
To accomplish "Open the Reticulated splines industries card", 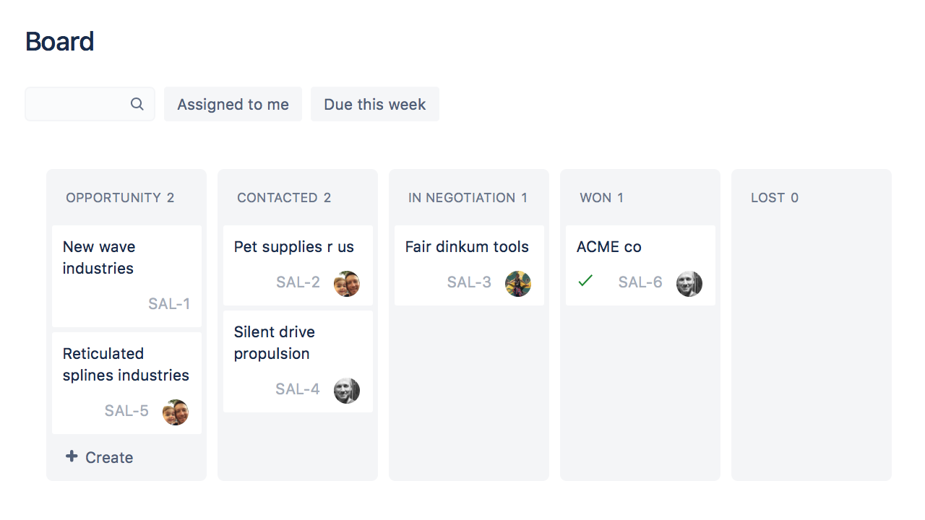I will 126,364.
